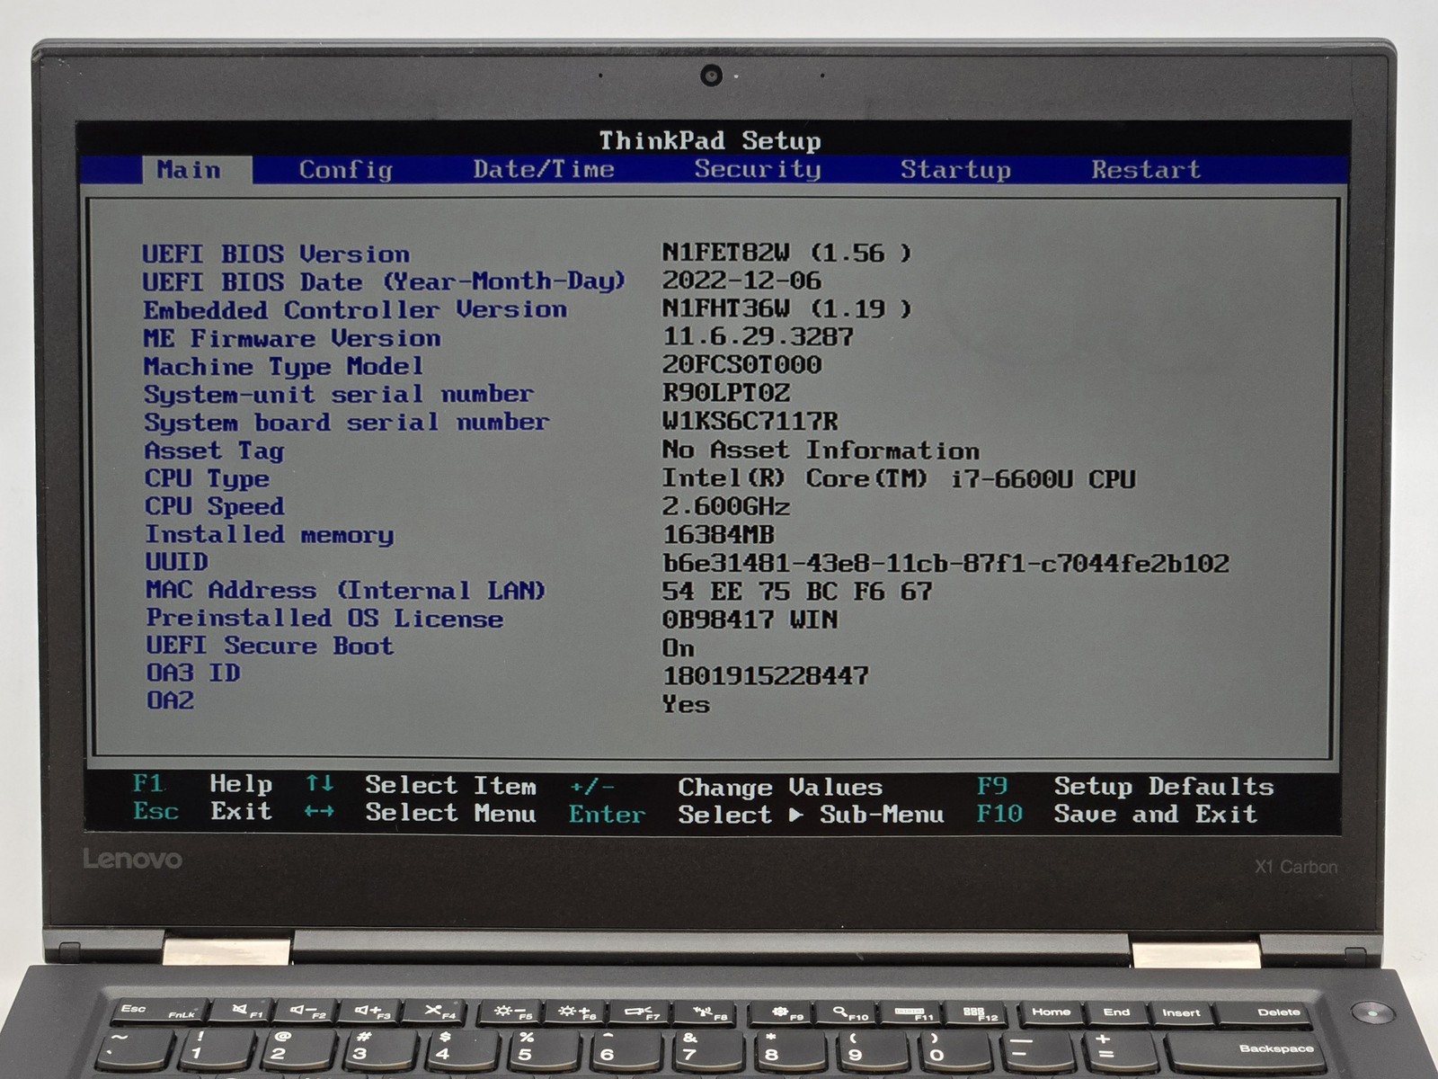Open the Restart tab
1438x1079 pixels.
pos(1146,169)
